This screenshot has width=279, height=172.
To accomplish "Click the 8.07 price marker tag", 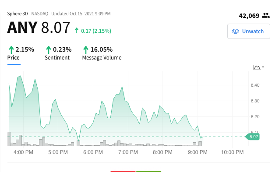I will click(252, 137).
